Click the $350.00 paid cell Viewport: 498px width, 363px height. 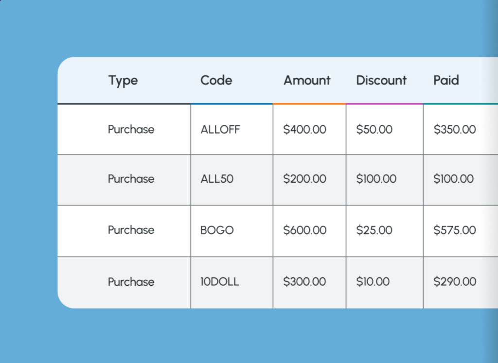(455, 130)
